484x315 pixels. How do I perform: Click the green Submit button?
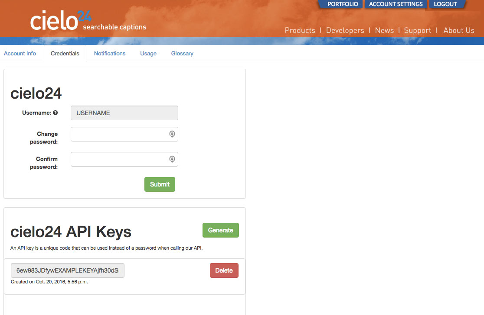pyautogui.click(x=160, y=184)
